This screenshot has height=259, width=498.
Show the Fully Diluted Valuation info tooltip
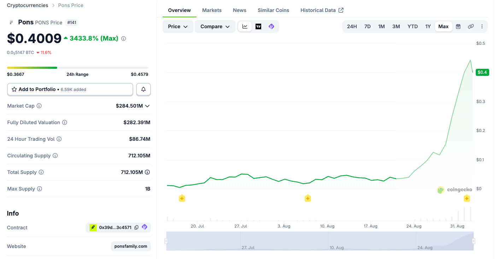coord(65,122)
